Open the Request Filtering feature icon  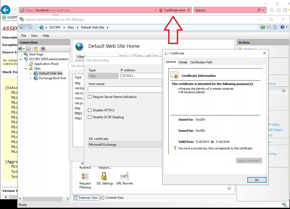[x=85, y=176]
